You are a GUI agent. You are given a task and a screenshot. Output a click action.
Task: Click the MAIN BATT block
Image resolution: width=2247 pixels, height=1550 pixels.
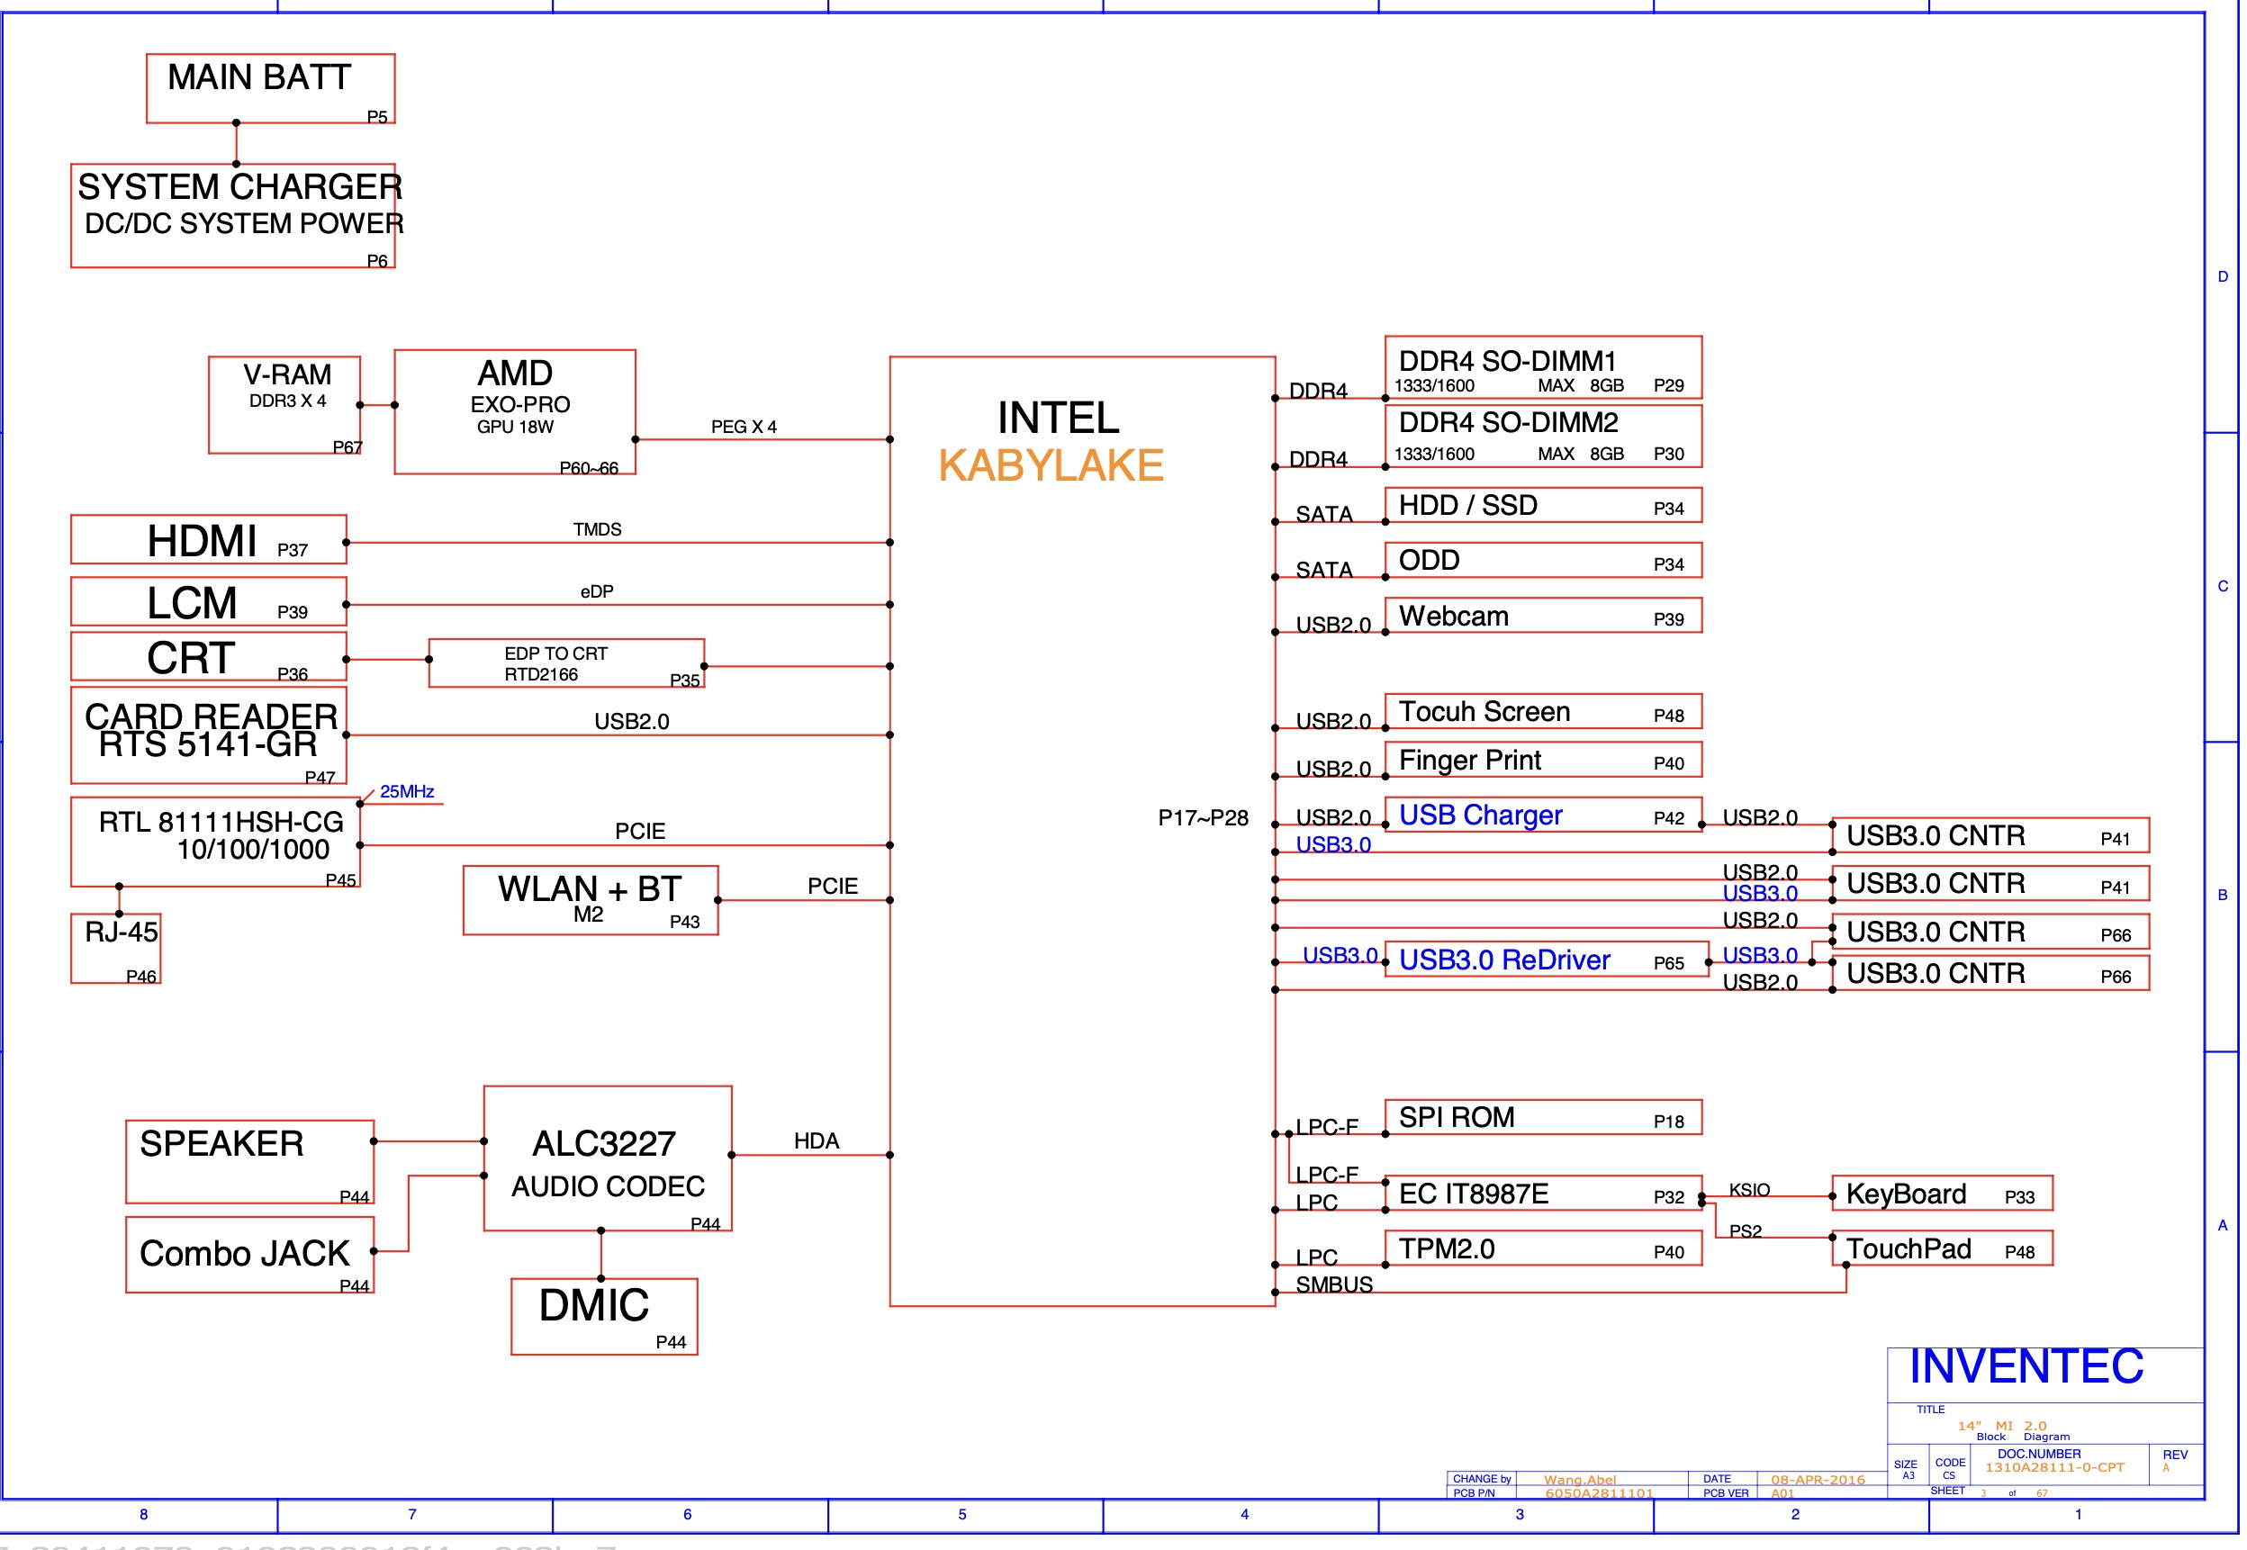tap(271, 88)
